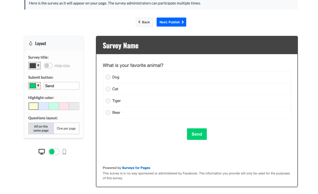Viewport: 318px width, 194px height.
Task: Choose the Tiger radio option
Action: pyautogui.click(x=108, y=101)
